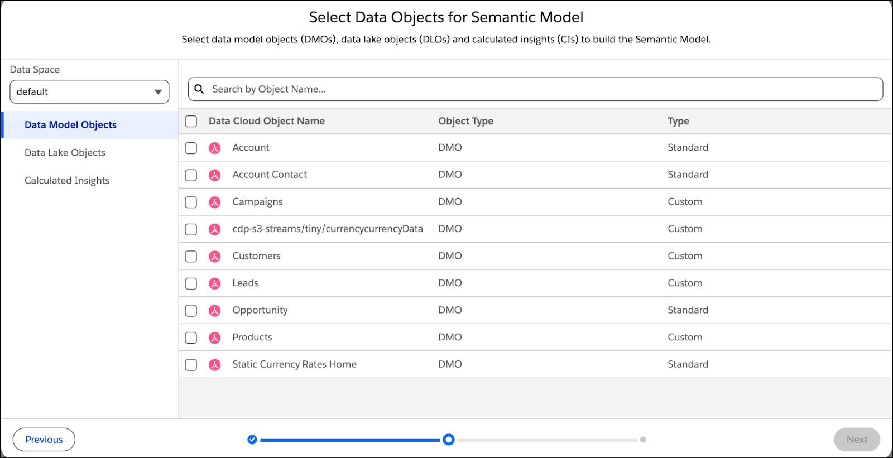Click the Next button

point(857,440)
